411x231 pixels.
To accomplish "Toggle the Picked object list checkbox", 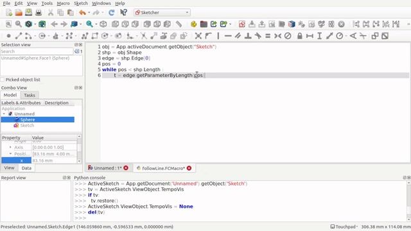I will (x=3, y=80).
